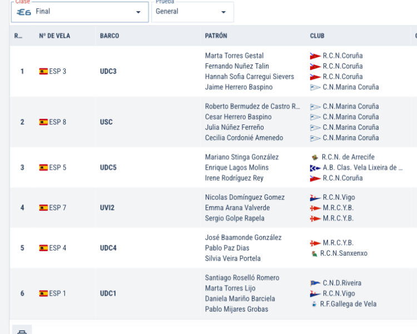Image resolution: width=417 pixels, height=334 pixels.
Task: Click the pennant beside A.B. Clas. Vela Lixeira
Action: 315,168
